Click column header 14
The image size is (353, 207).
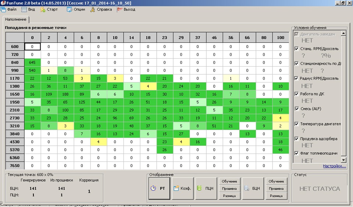coord(132,38)
